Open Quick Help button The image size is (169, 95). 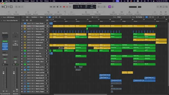[x=8, y=7]
